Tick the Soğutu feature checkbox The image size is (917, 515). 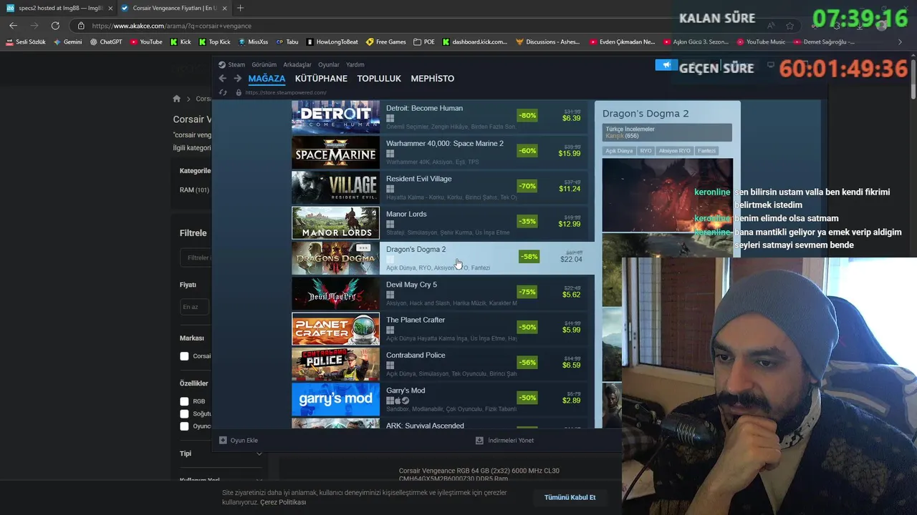click(184, 413)
